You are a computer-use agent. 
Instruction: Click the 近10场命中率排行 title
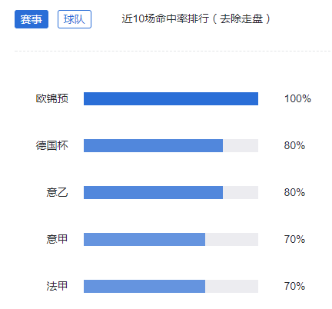[165, 18]
